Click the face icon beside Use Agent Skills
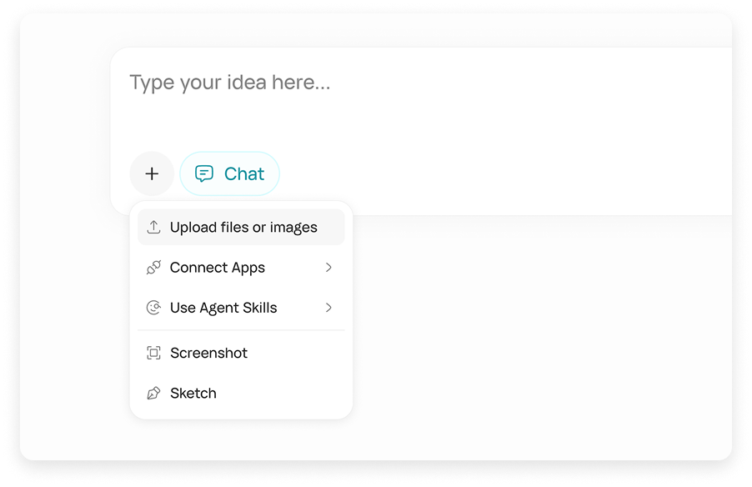752x487 pixels. point(154,308)
